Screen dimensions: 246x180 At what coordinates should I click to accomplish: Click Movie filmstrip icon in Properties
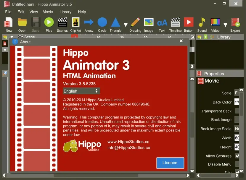coord(200,81)
